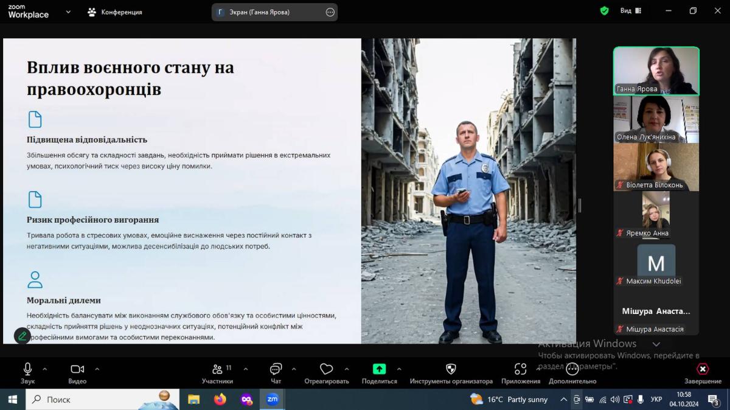This screenshot has height=410, width=730.
Task: Click the Ризик професійного вигорання subheading
Action: 92,220
